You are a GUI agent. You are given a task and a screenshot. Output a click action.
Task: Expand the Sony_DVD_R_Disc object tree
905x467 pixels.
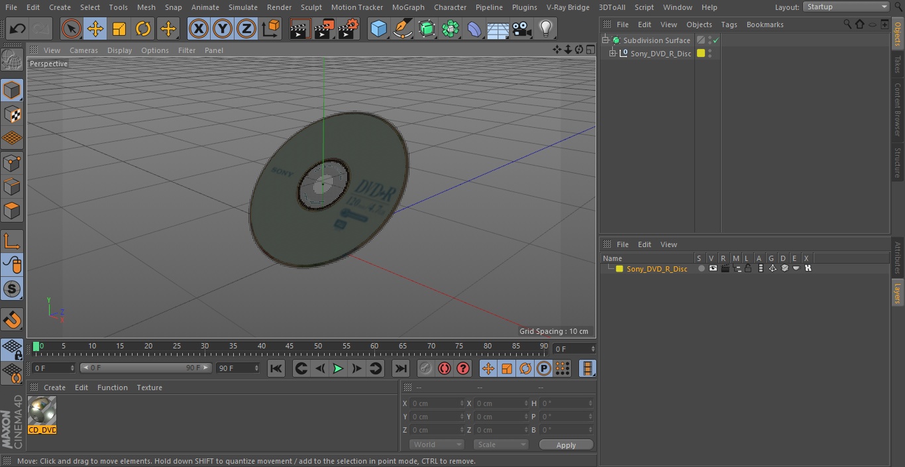(613, 54)
